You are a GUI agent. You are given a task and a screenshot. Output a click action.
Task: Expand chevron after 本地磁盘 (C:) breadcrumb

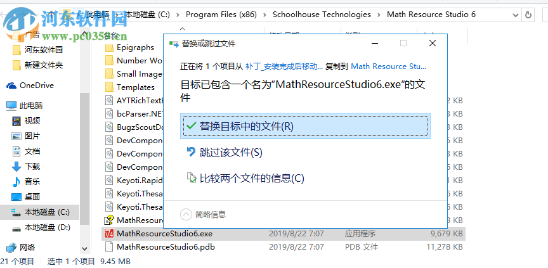(x=178, y=15)
